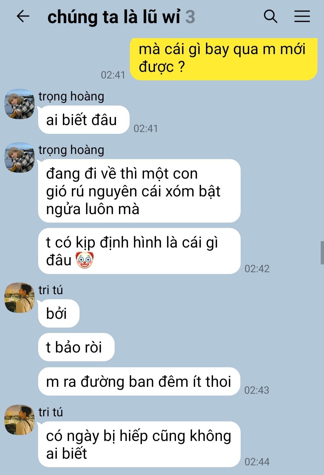
Task: Open trọng hoàng's avatar beside 'ai biết đâu'
Action: (19, 104)
